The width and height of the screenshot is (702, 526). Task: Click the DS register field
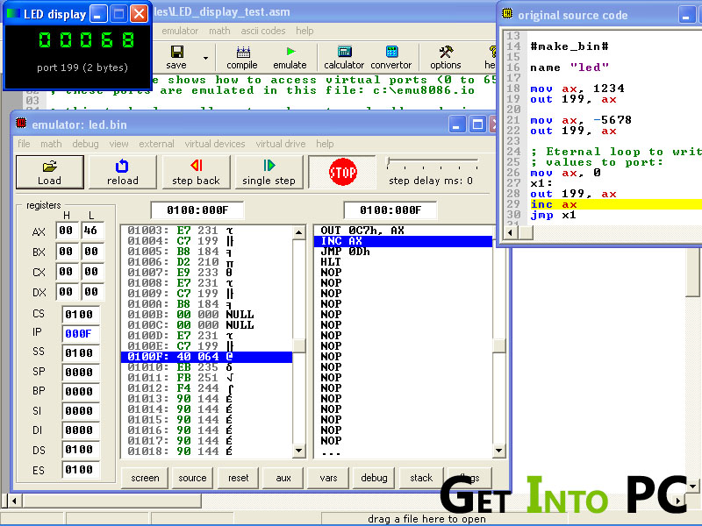[x=80, y=450]
